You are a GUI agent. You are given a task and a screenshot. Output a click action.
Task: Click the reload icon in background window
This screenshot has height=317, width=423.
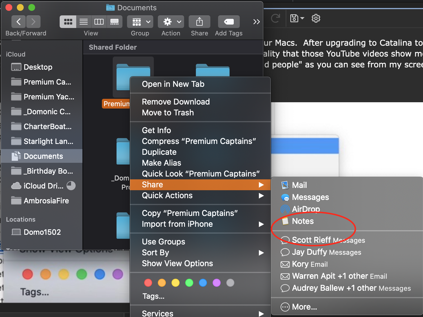[x=275, y=19]
